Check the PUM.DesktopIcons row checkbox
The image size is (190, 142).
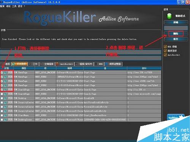[x=2, y=120]
